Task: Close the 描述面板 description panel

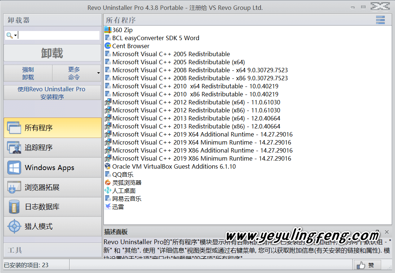Action: [387, 232]
